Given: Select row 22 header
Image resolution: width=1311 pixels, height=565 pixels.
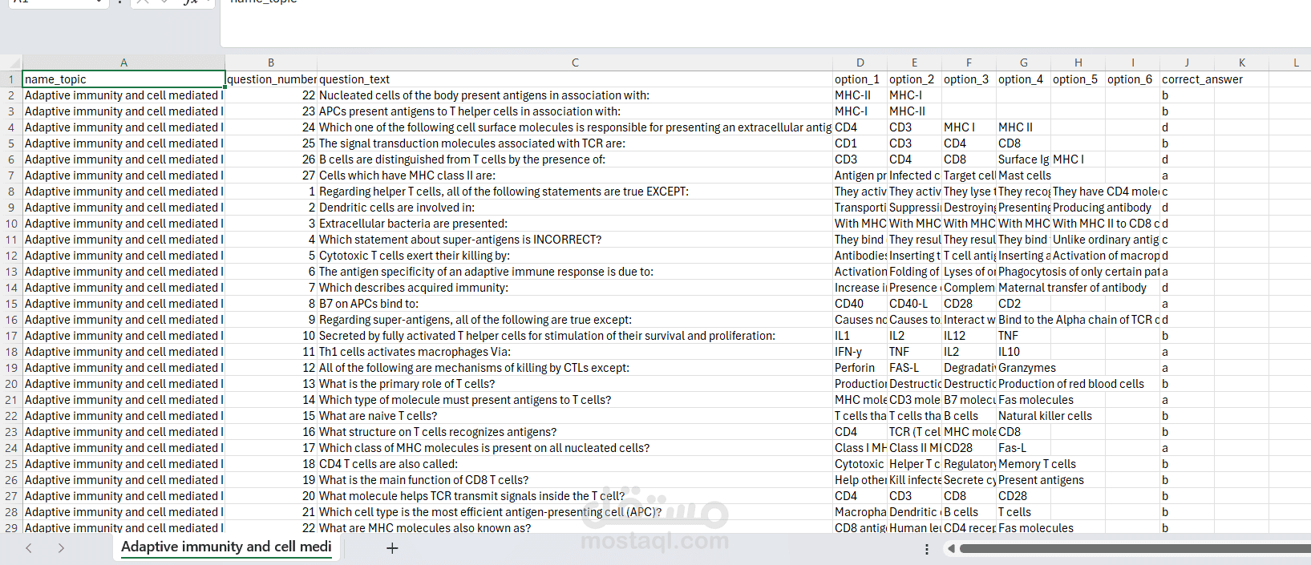Looking at the screenshot, I should (x=11, y=416).
